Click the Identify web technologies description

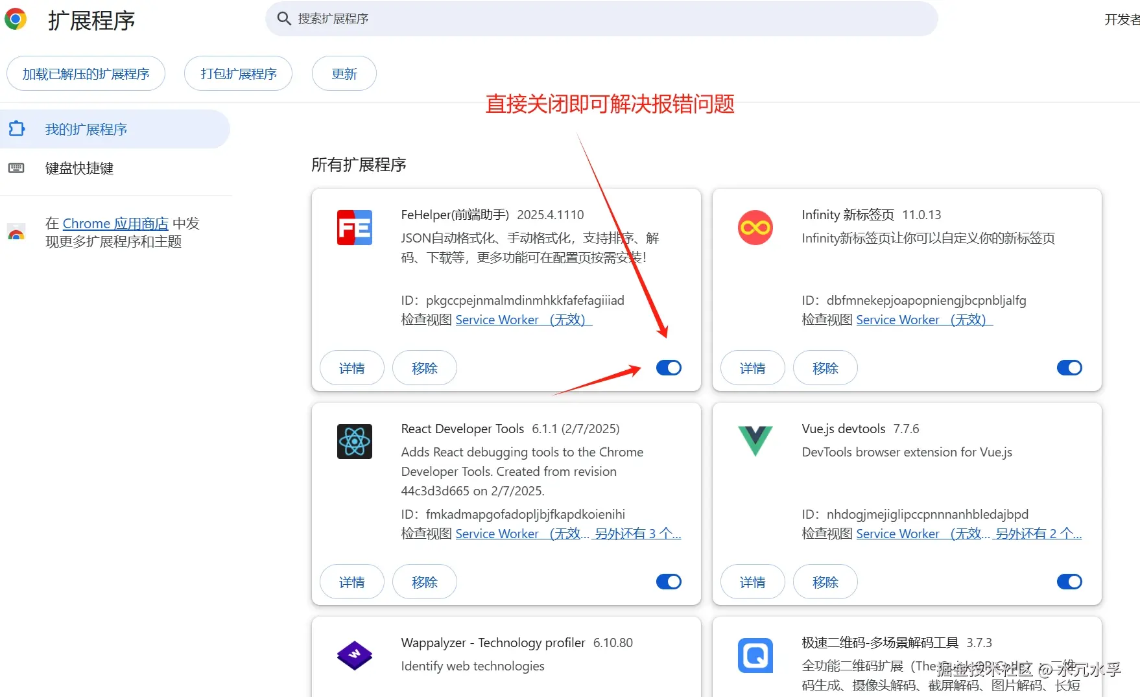pyautogui.click(x=473, y=666)
